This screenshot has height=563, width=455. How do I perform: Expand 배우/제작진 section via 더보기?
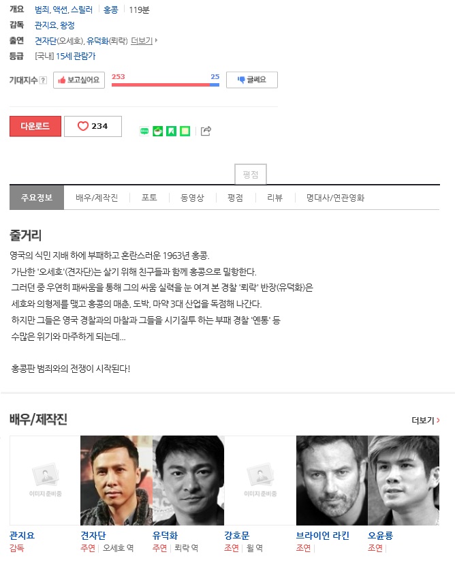click(x=426, y=420)
